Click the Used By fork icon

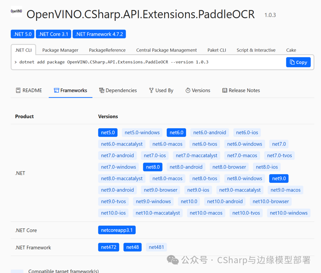(151, 90)
